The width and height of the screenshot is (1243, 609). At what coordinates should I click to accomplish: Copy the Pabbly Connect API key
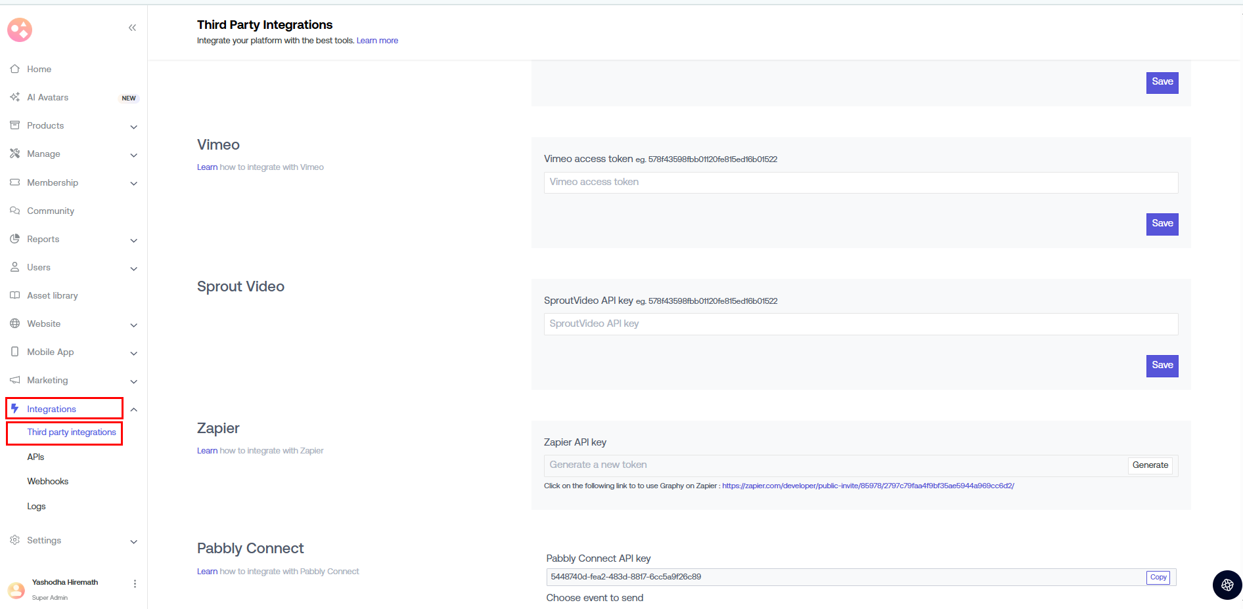click(x=1158, y=577)
